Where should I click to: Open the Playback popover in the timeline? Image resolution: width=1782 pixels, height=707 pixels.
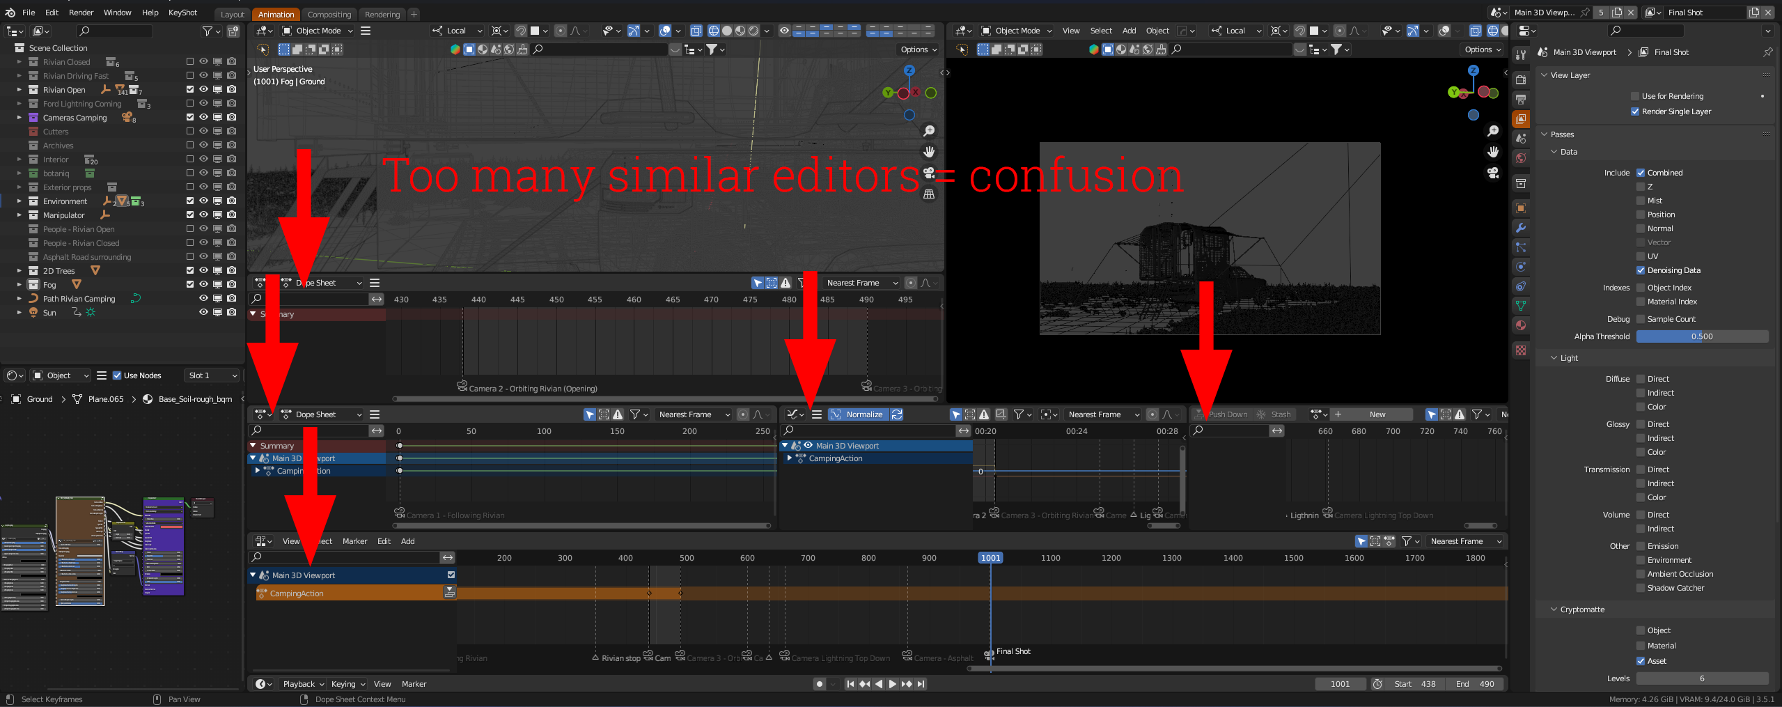(x=304, y=684)
